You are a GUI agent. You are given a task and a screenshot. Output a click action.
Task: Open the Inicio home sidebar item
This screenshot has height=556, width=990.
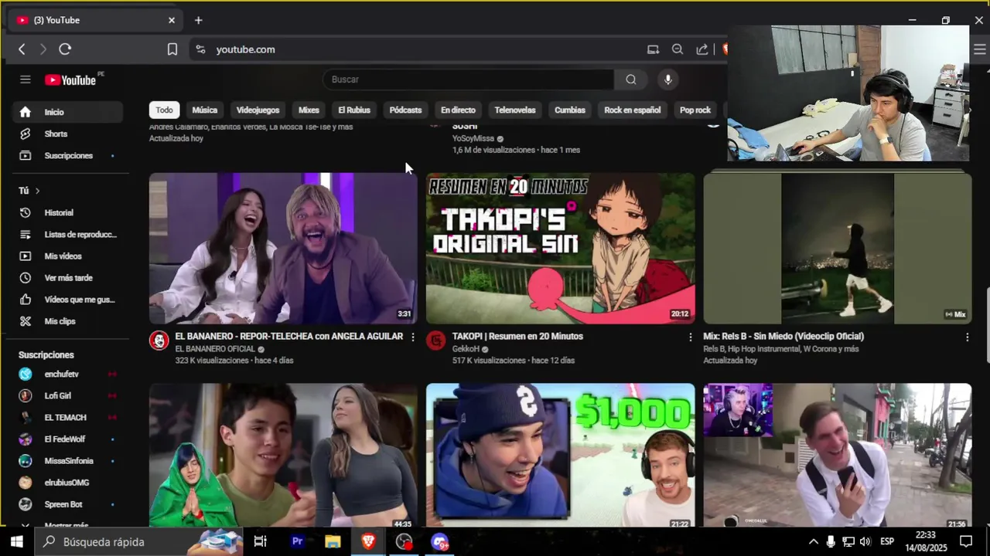(x=67, y=112)
